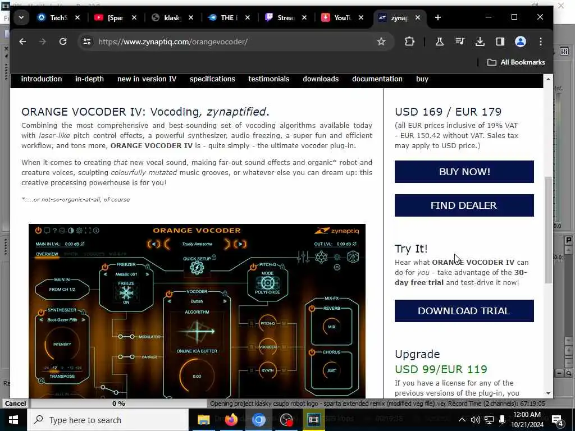
Task: Open Firefox from the taskbar
Action: pyautogui.click(x=231, y=420)
